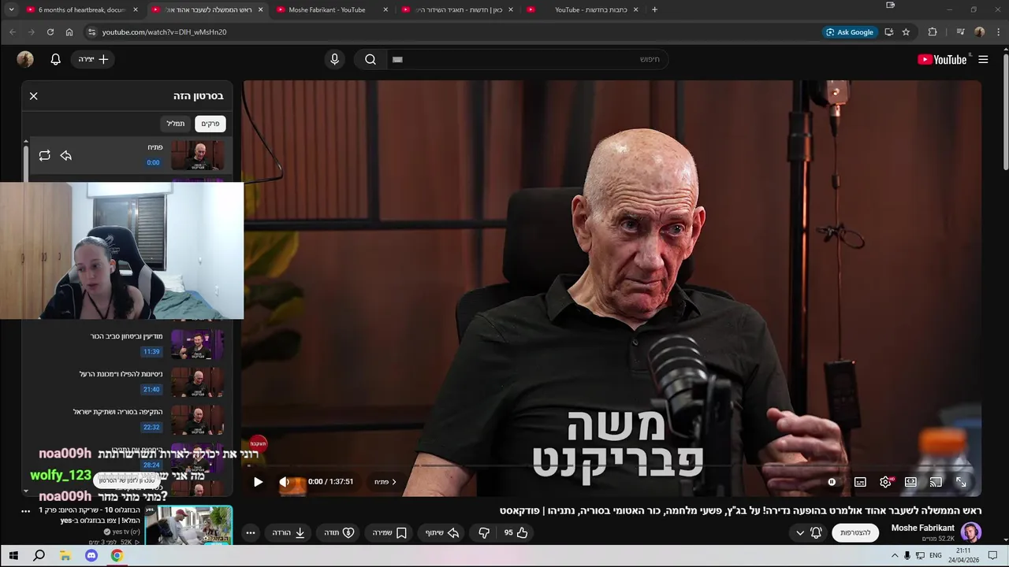
Task: Toggle subtitles with the captions icon
Action: pyautogui.click(x=860, y=482)
